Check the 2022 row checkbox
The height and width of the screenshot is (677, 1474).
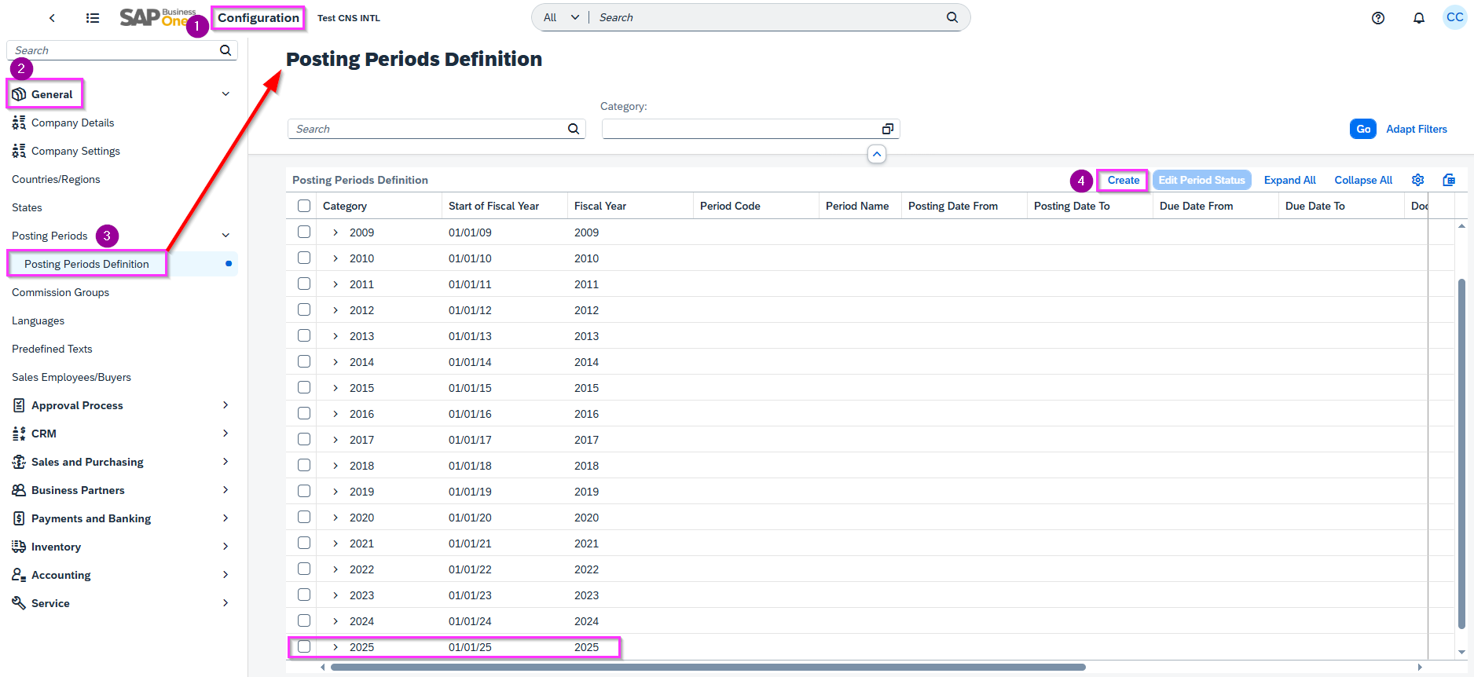(x=304, y=569)
